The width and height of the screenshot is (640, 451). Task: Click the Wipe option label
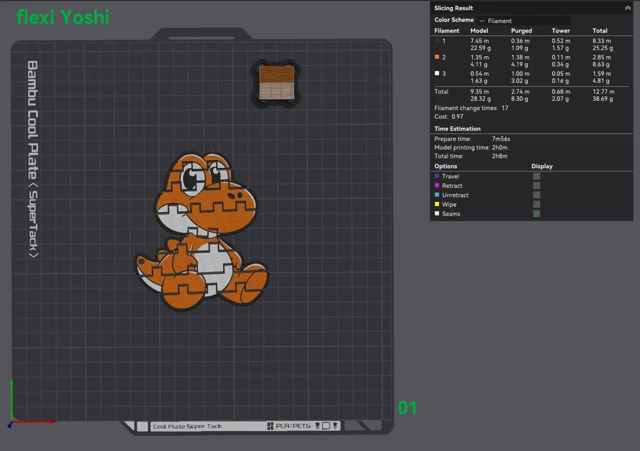tap(449, 204)
